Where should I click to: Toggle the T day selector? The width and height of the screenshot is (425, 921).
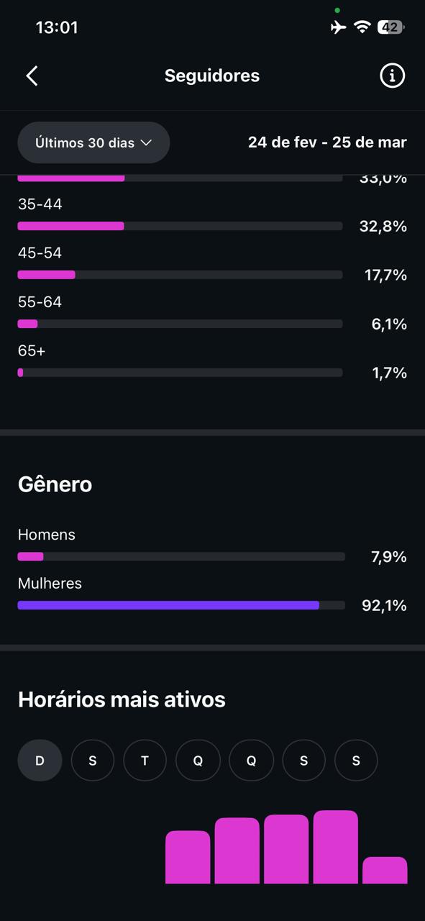(x=145, y=760)
